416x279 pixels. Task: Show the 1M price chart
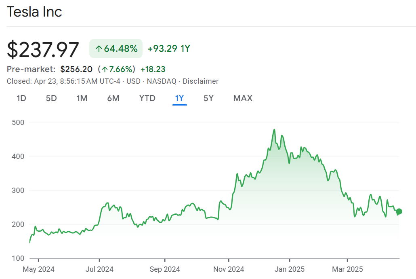tap(82, 98)
